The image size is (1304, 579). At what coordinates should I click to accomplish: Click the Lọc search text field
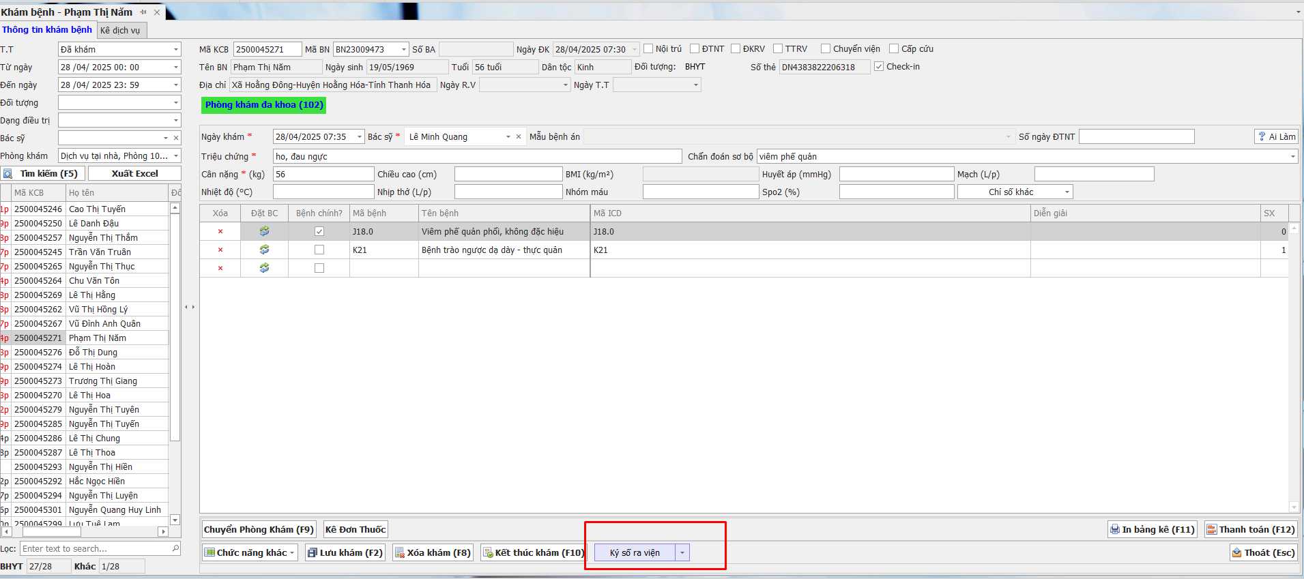tap(96, 549)
